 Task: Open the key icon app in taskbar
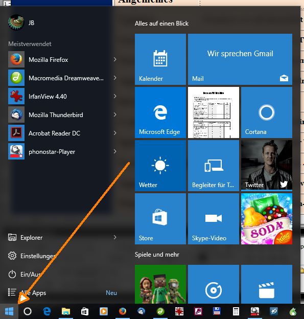click(198, 311)
